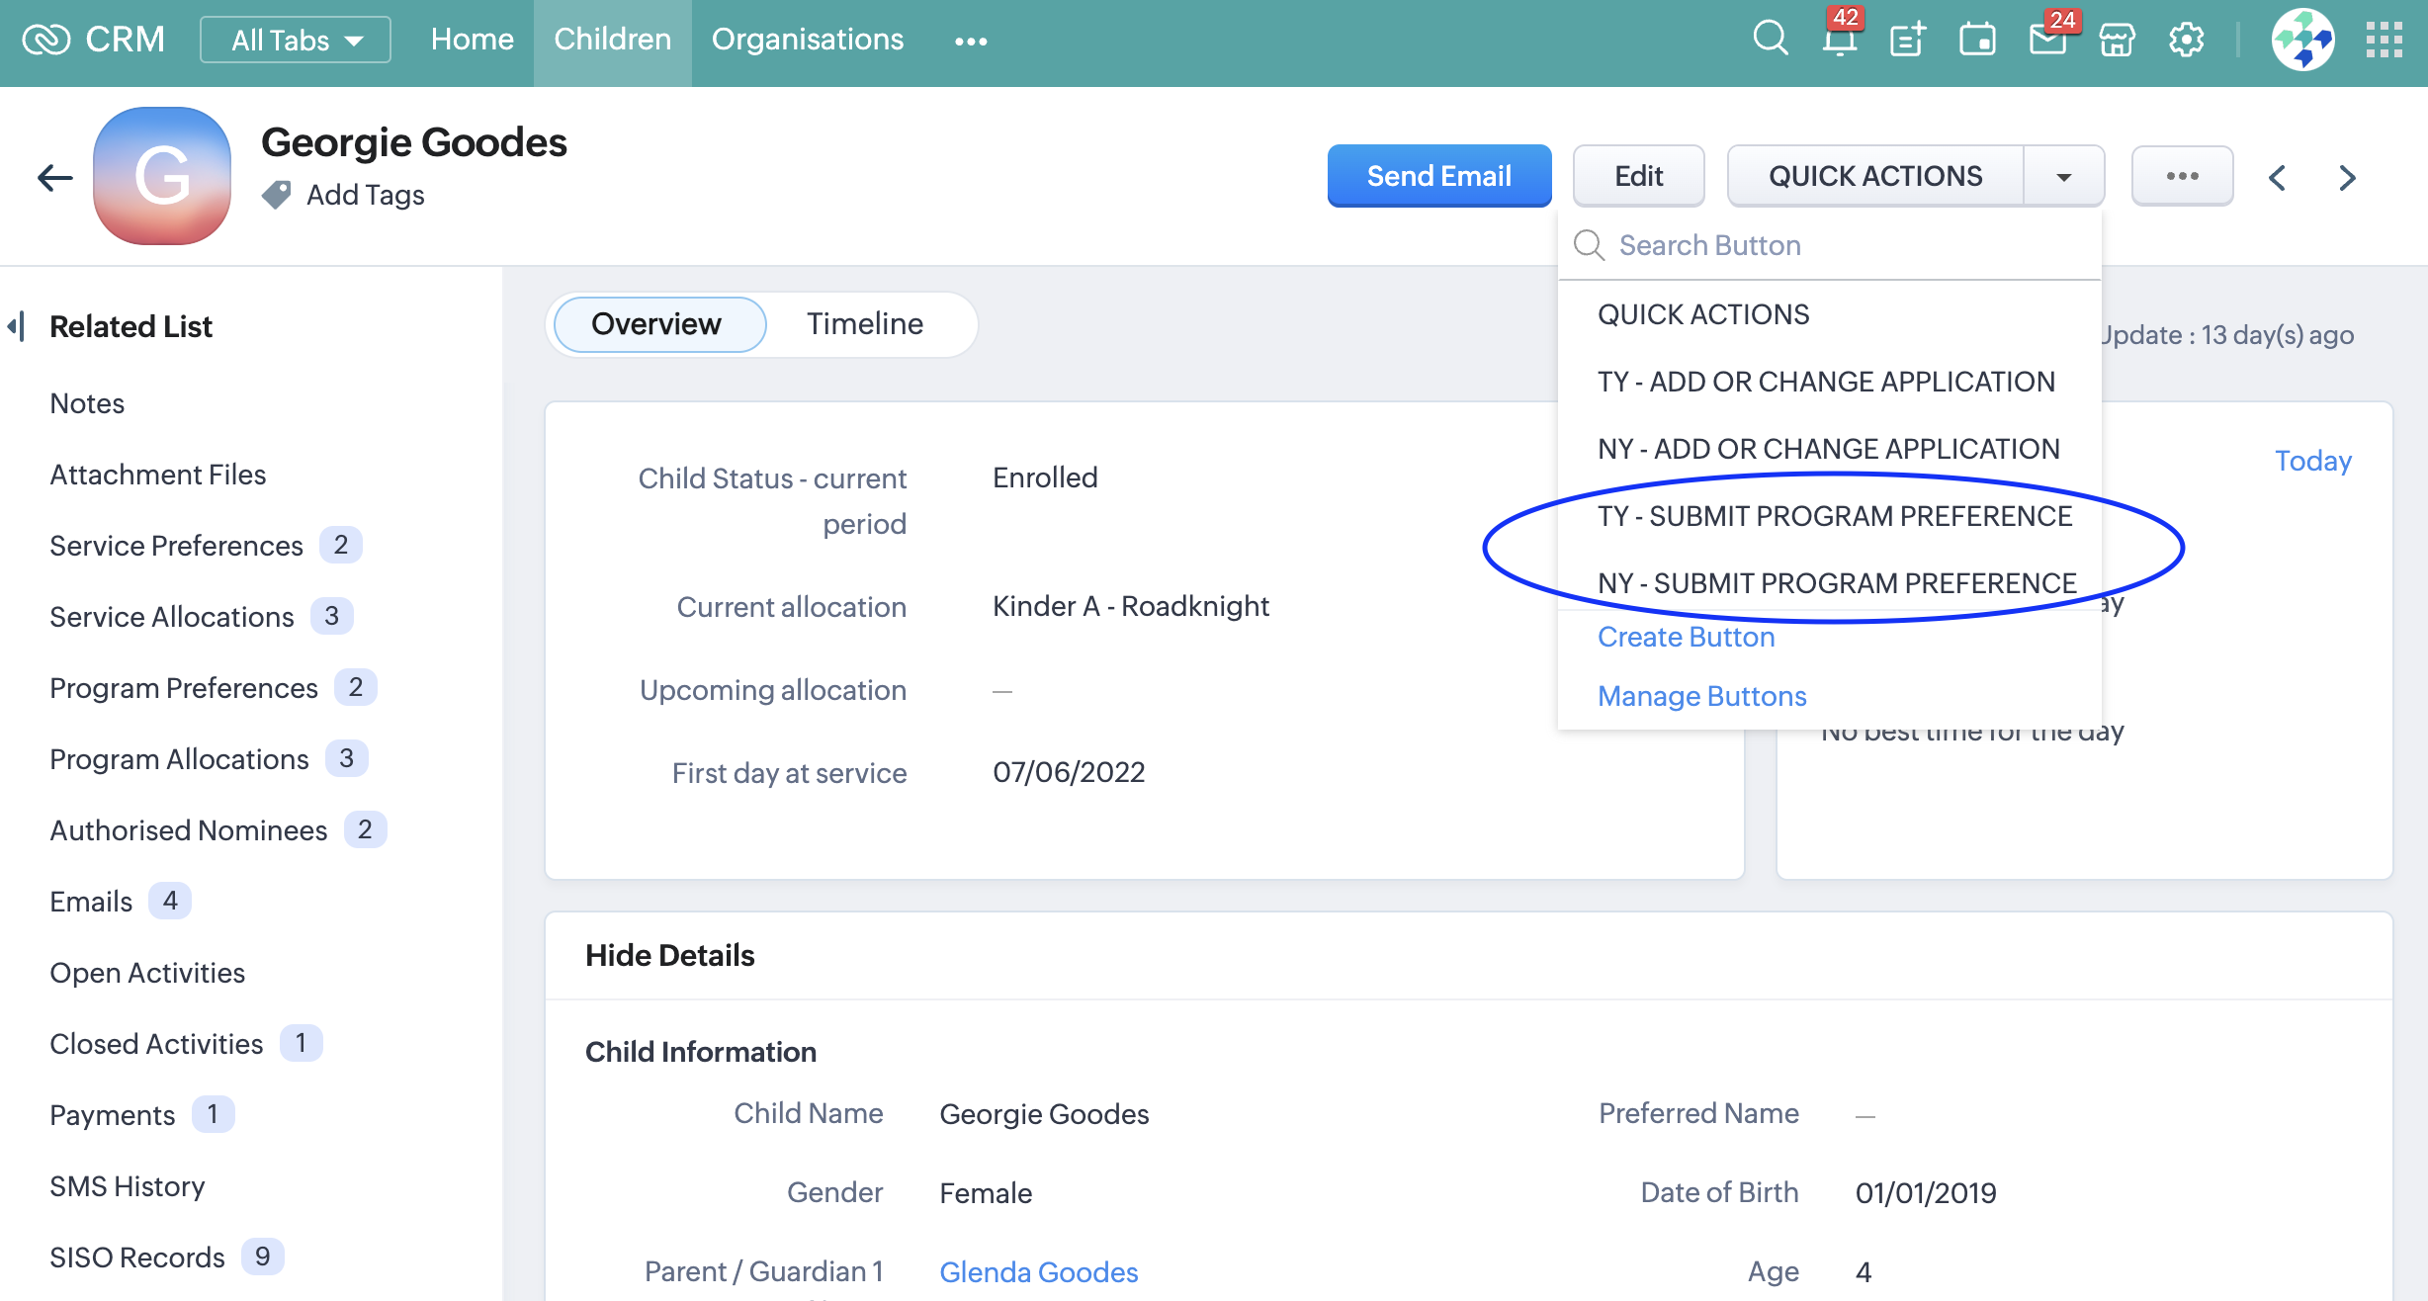This screenshot has height=1301, width=2428.
Task: Click the Send Email button
Action: coord(1438,176)
